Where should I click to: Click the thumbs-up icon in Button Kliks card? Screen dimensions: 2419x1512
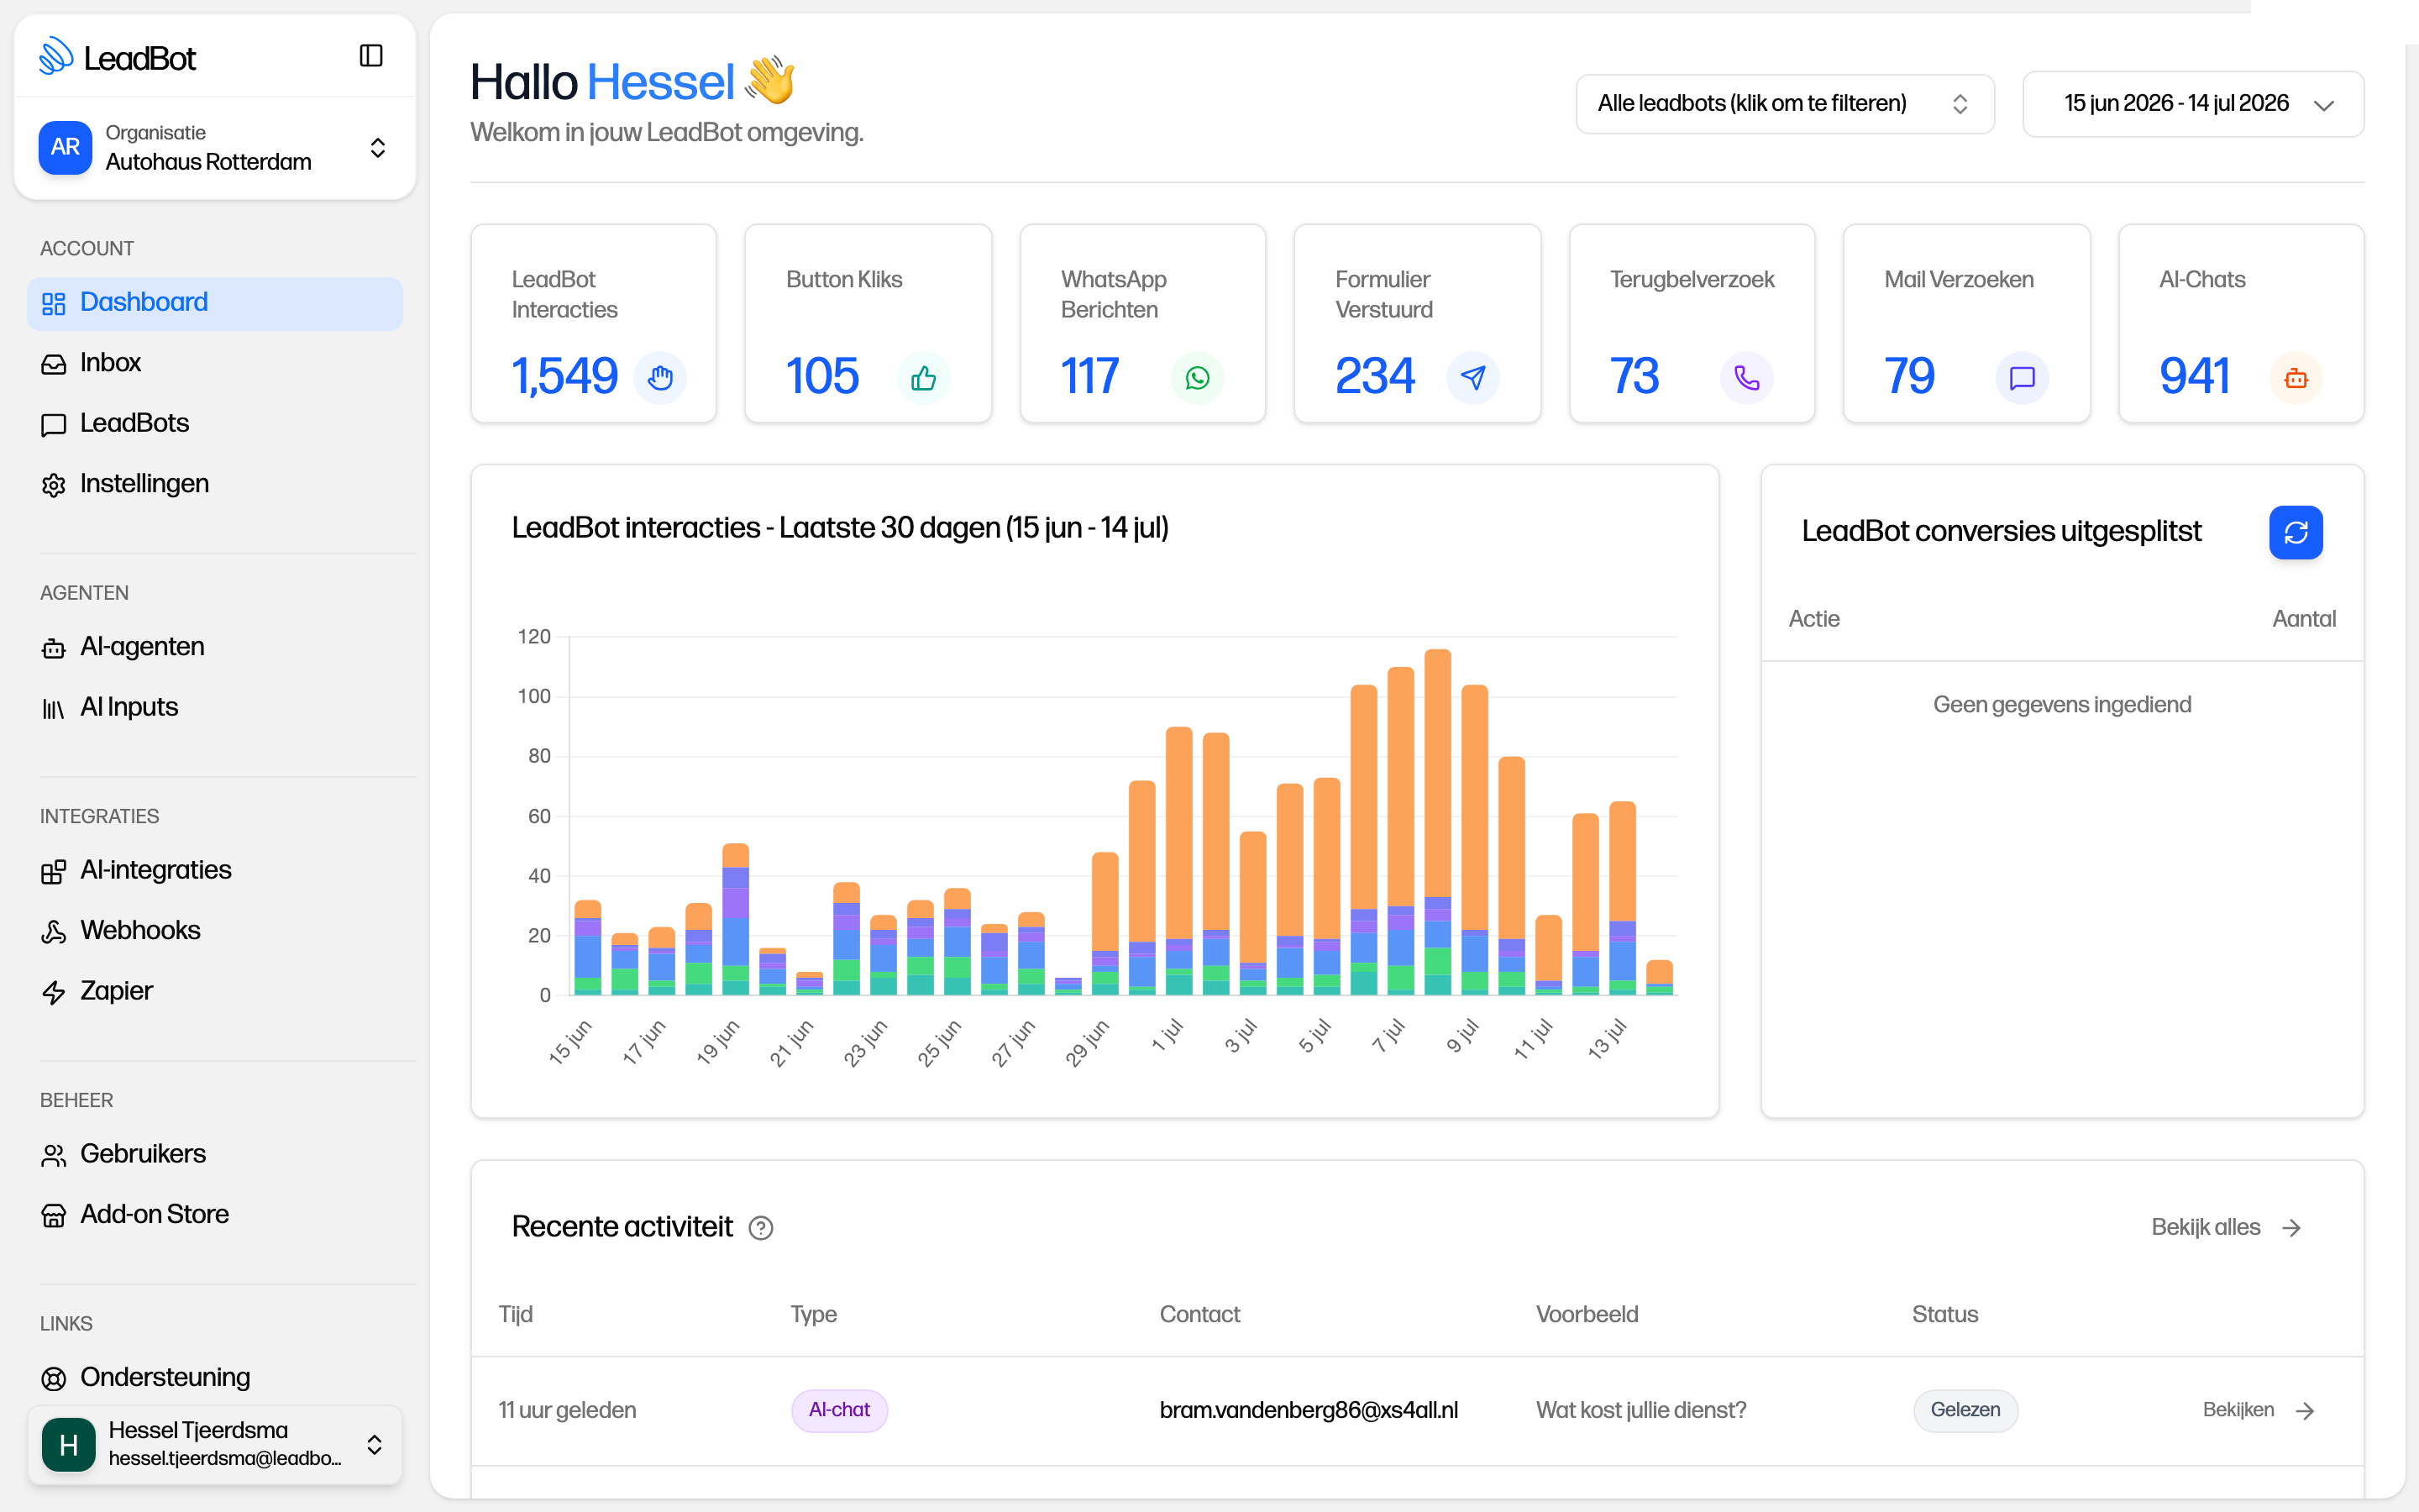922,378
